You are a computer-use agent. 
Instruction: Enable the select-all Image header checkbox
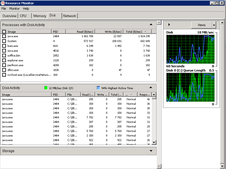[x=4, y=31]
